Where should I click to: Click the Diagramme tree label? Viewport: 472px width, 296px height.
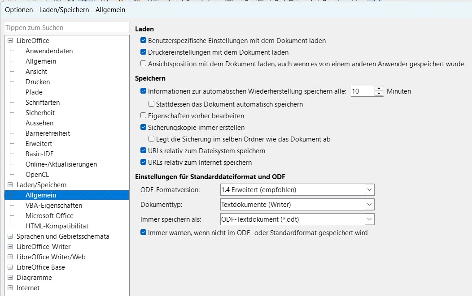34,277
